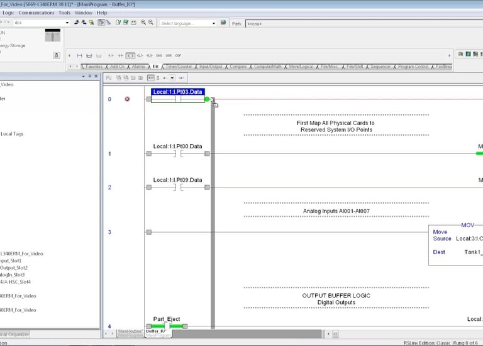Select rung number 3
This screenshot has height=346, width=483.
pyautogui.click(x=109, y=232)
